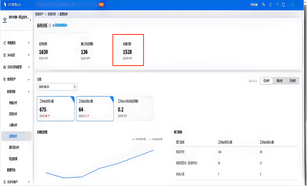The image size is (307, 186).
Task: Open the organization switcher dropdown arrow
Action: click(30, 20)
